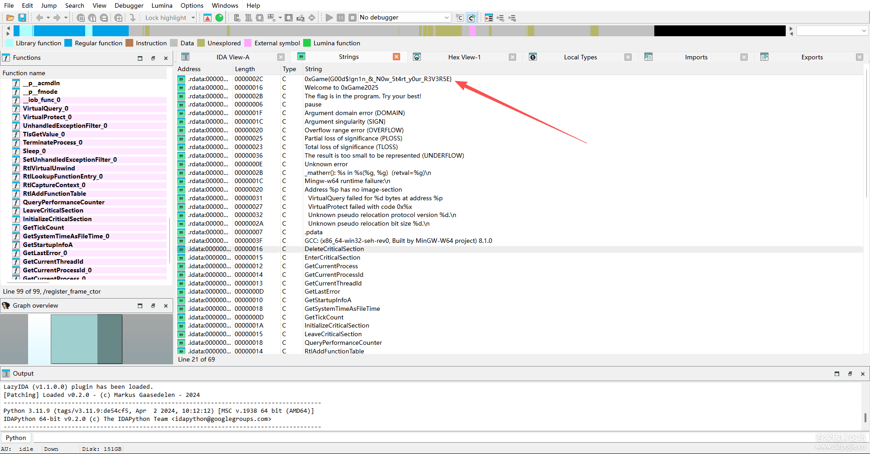The image size is (870, 454).
Task: Click the back navigation arrow
Action: click(x=39, y=18)
